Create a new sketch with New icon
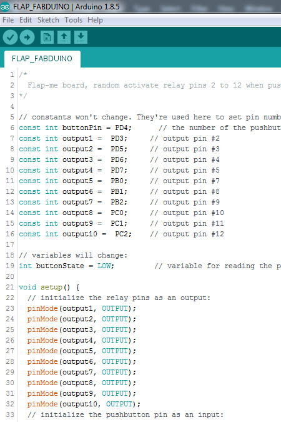The height and width of the screenshot is (422, 281). click(x=47, y=37)
